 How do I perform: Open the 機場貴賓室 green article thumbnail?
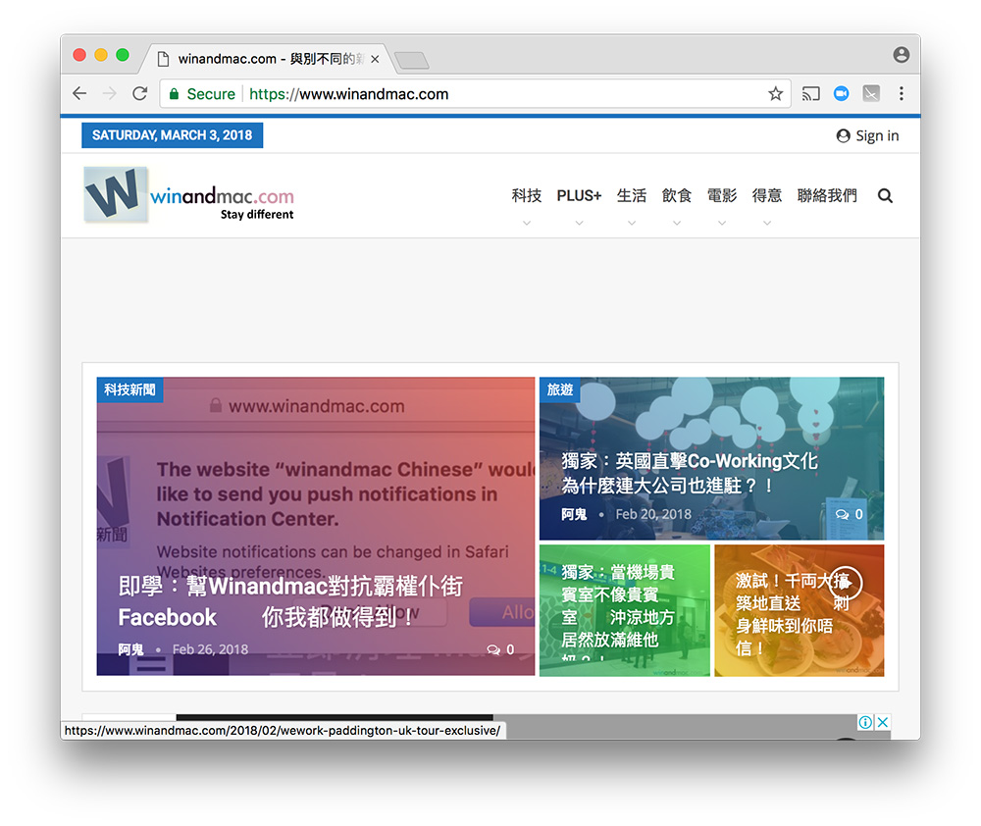tap(624, 610)
